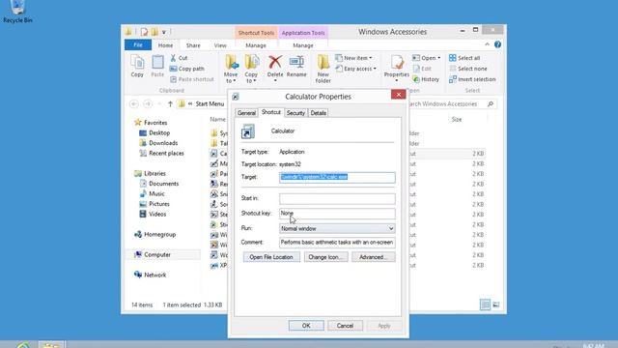Open the File menu tab
This screenshot has height=348, width=618.
[138, 45]
